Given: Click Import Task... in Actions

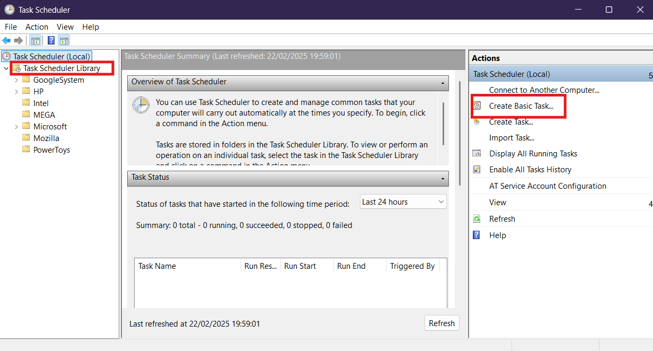Looking at the screenshot, I should [x=511, y=138].
